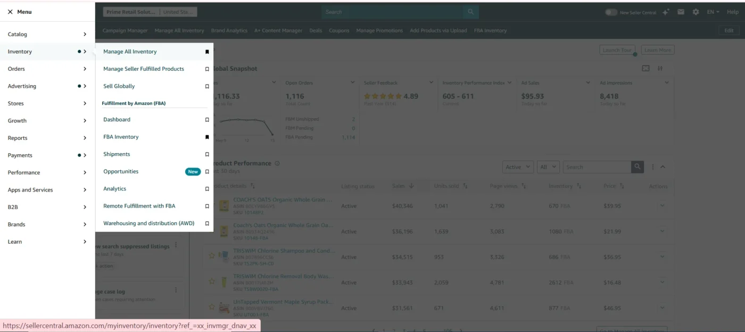Image resolution: width=745 pixels, height=332 pixels.
Task: Sort by Units sold column
Action: pos(465,186)
